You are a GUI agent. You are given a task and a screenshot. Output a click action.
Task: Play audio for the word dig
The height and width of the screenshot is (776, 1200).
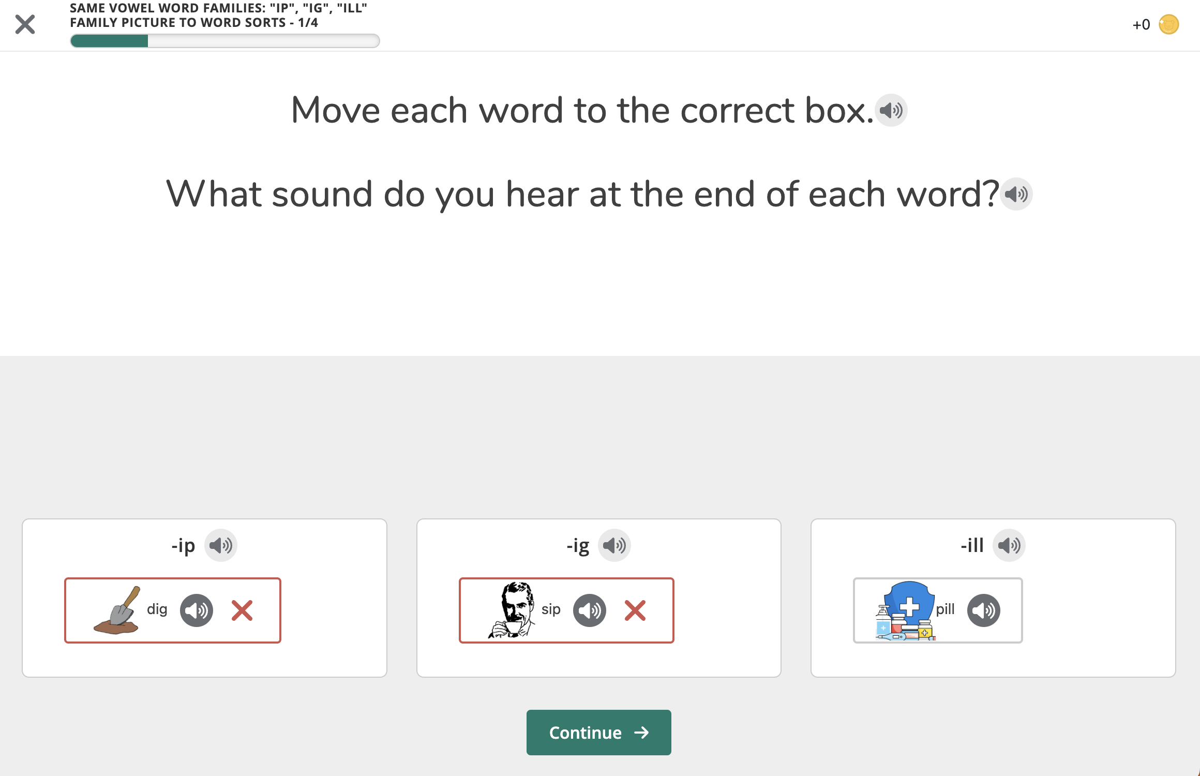197,610
